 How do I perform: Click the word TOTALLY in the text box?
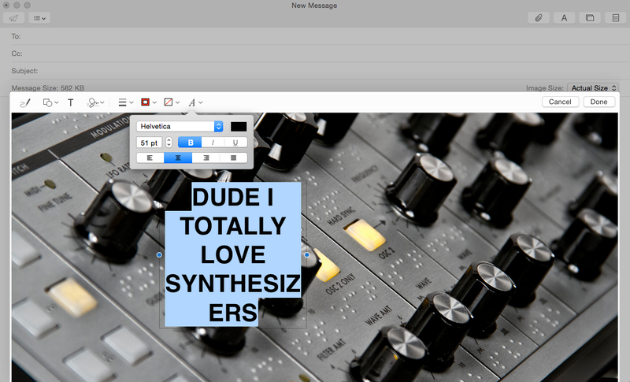coord(233,226)
